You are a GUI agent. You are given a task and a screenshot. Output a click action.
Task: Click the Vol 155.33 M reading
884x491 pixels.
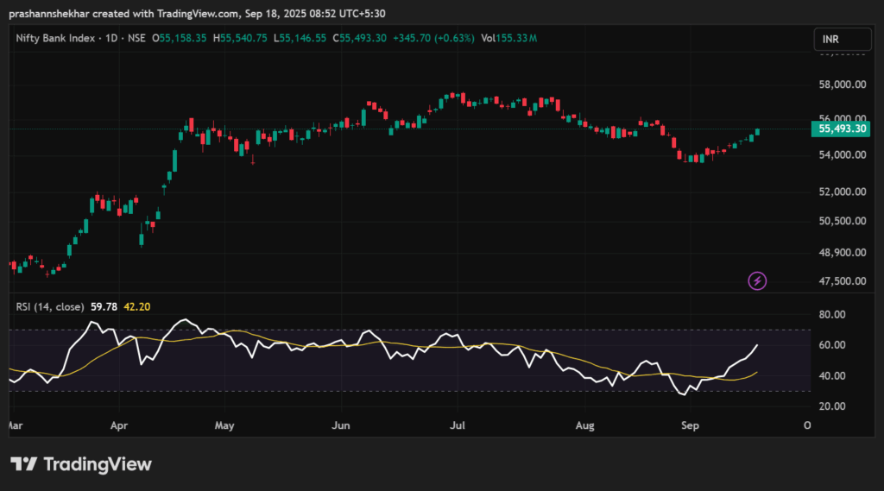(x=508, y=38)
